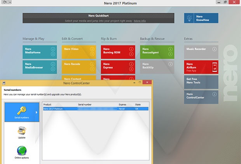241x164 pixels.
Task: Click the Nero AirBurn phone icon
Action: pos(215,67)
